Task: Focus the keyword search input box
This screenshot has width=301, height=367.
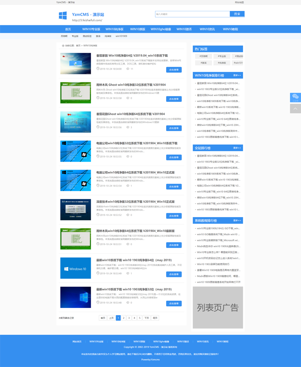Action: (x=192, y=14)
